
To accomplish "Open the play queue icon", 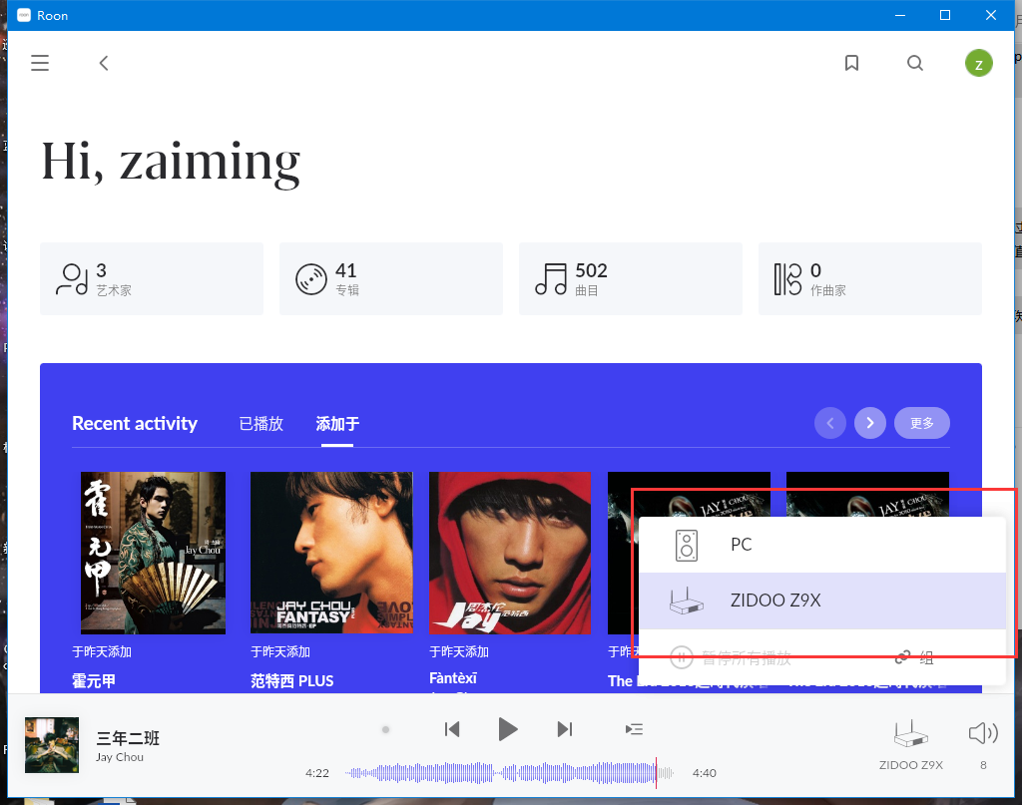I will tap(634, 729).
